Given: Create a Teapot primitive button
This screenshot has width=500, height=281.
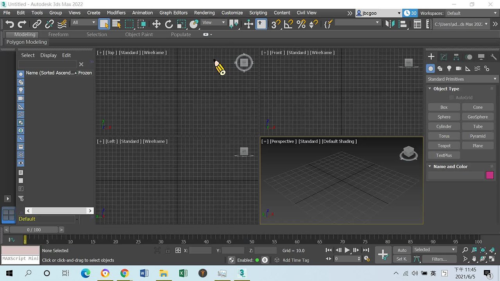Looking at the screenshot, I should point(444,146).
